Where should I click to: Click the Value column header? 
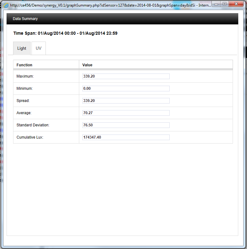87,65
